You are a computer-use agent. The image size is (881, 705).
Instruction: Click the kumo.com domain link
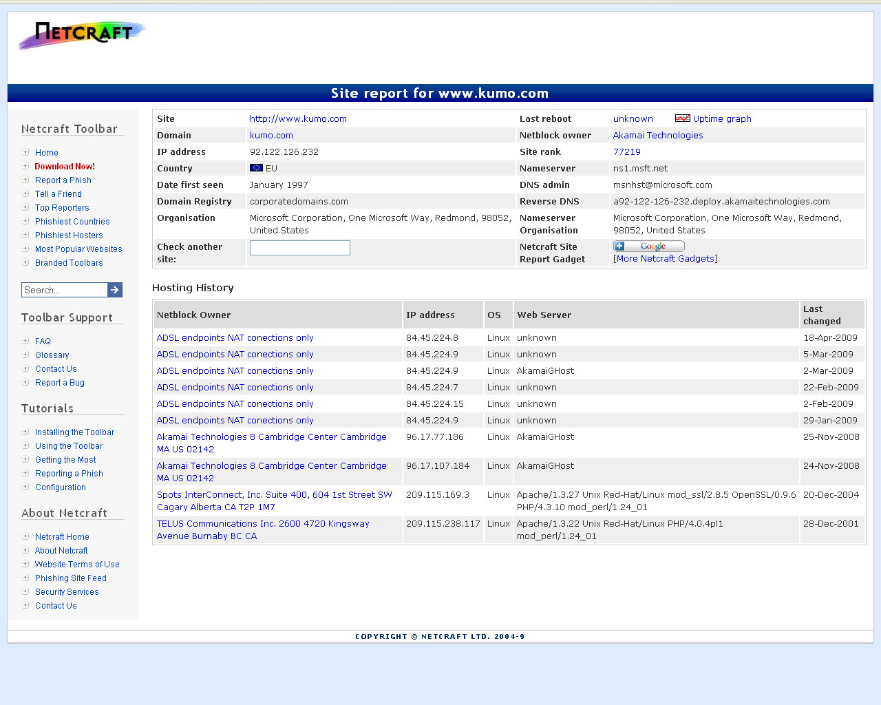click(271, 136)
